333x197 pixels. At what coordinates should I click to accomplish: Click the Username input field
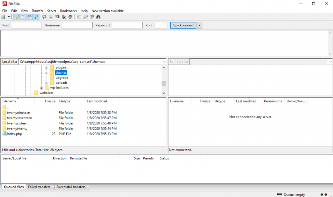77,25
